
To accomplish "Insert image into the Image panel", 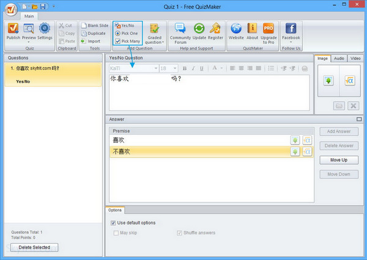I will tap(328, 80).
